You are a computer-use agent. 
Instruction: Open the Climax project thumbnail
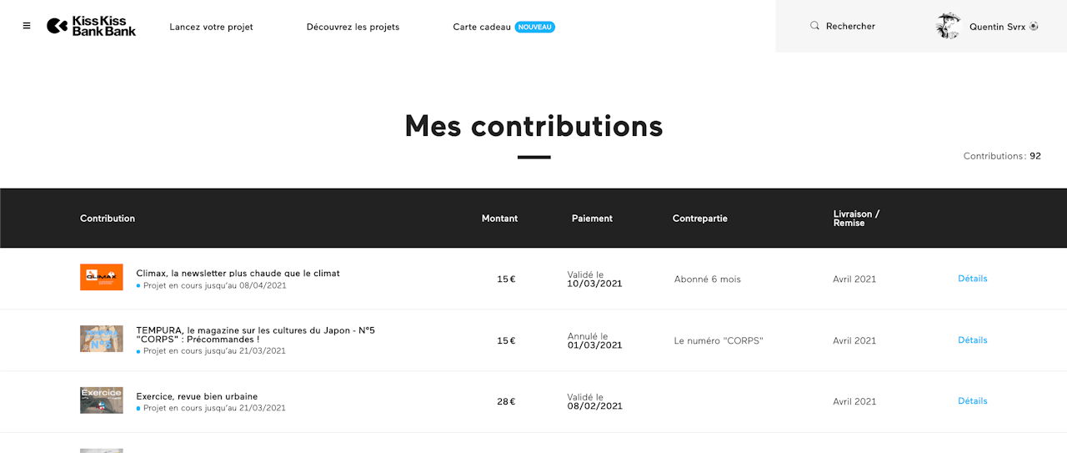[102, 278]
